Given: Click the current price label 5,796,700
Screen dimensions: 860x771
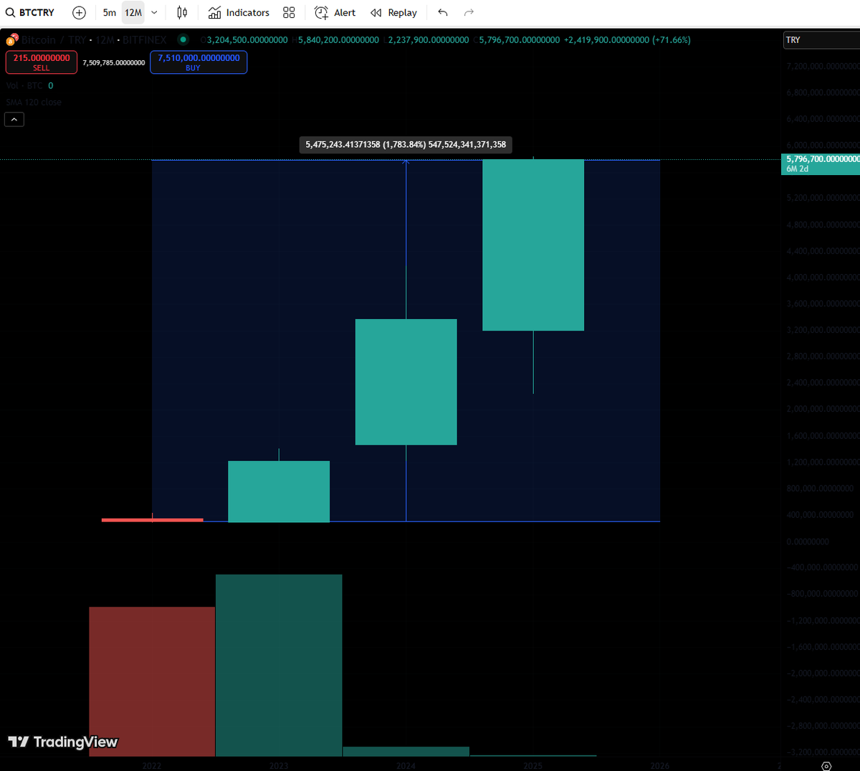Looking at the screenshot, I should click(x=821, y=164).
